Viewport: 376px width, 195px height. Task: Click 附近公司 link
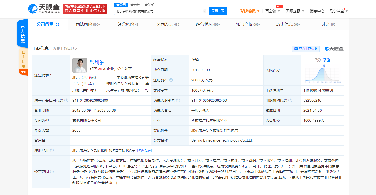coord(144,150)
